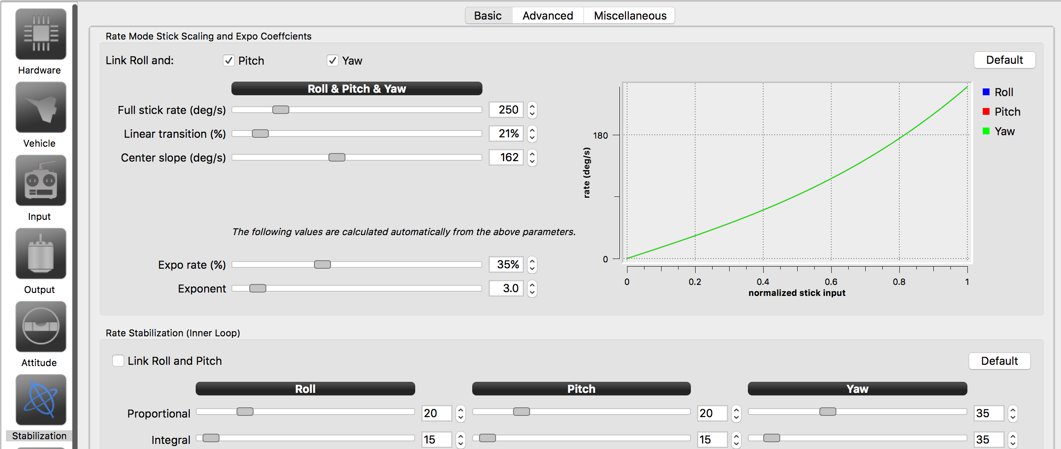Select the Stabilization sidebar icon

(40, 400)
